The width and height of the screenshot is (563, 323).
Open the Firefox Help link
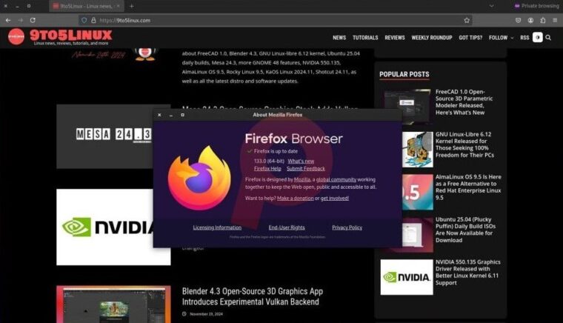(x=267, y=168)
